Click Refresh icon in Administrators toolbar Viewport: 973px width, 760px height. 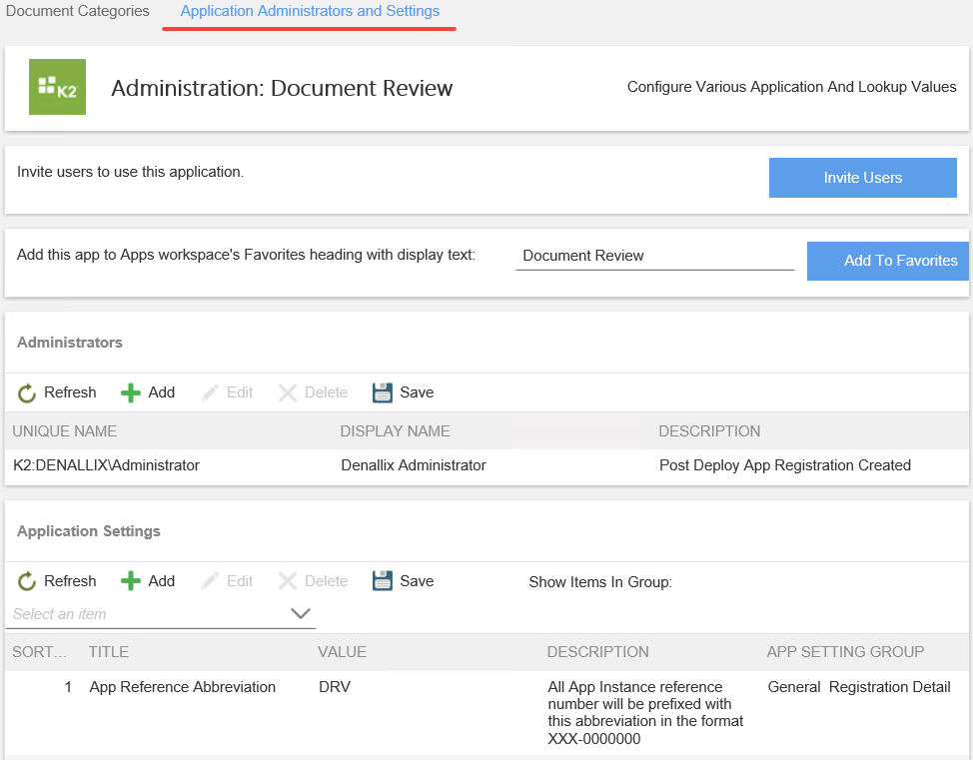click(x=27, y=393)
